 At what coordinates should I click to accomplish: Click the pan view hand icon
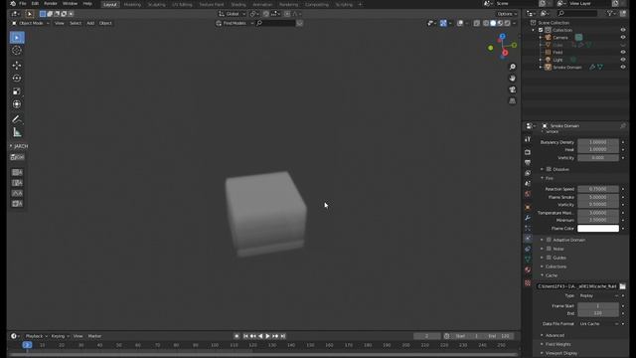tap(513, 79)
